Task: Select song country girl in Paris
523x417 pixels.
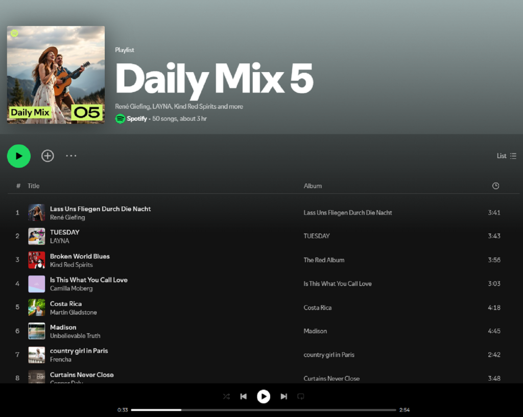Action: tap(79, 351)
